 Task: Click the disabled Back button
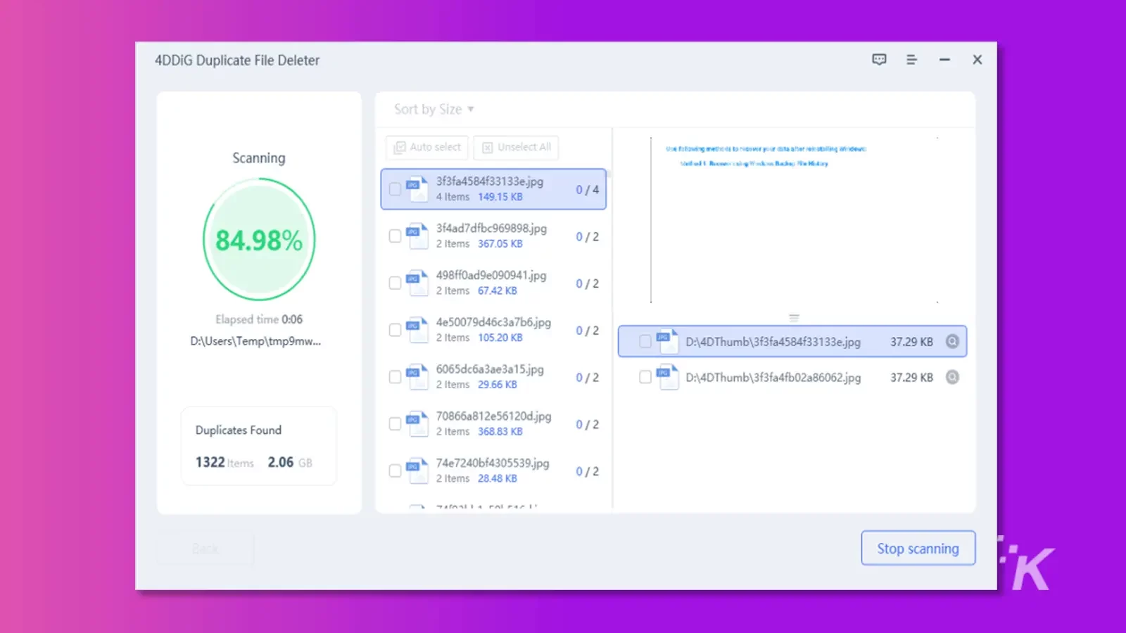[x=205, y=549]
